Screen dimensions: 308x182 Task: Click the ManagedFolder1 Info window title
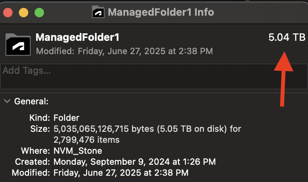coord(161,12)
